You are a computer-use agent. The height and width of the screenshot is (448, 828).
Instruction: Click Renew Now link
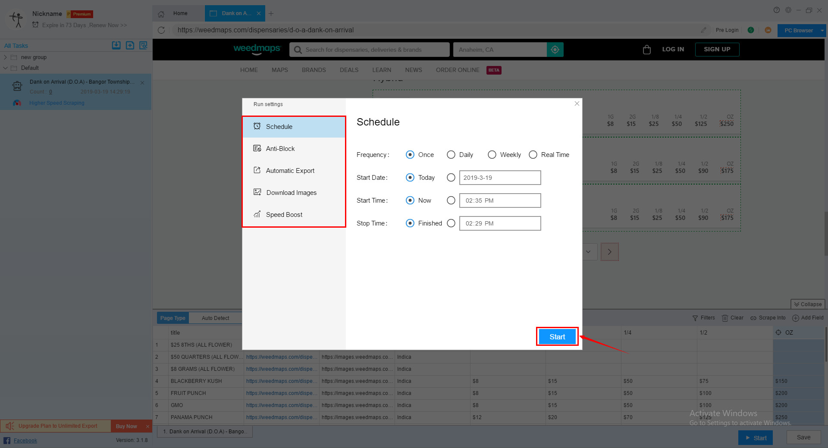[108, 25]
